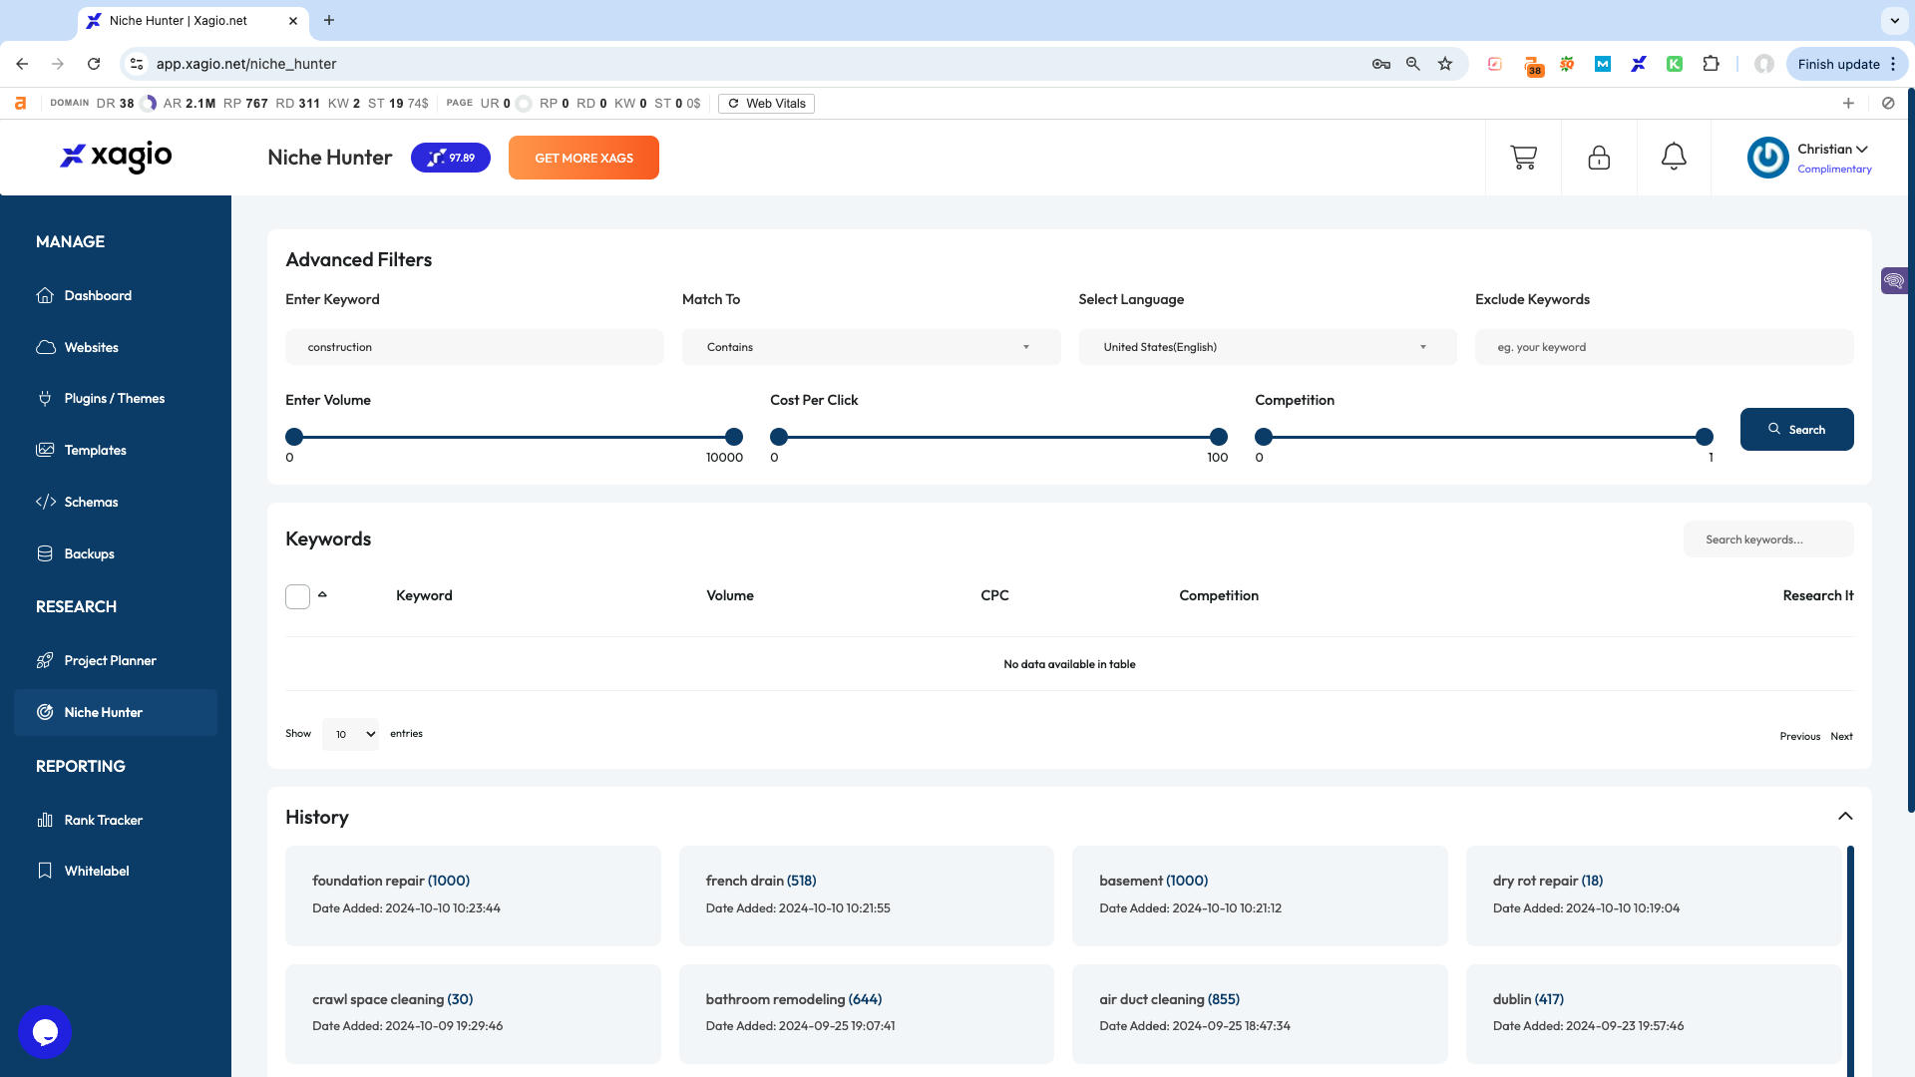Click the Web Vitals button

tap(766, 103)
